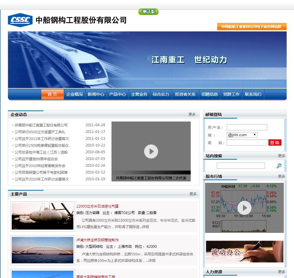Select 产品中心 in the navigation bar
This screenshot has height=278, width=294.
point(118,94)
